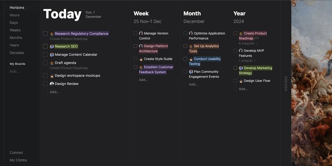Click avatar icon beside Research Regulatory Compliance
This screenshot has height=166, width=332.
tap(52, 34)
